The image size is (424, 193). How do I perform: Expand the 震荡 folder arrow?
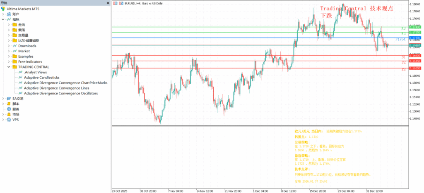9,30
